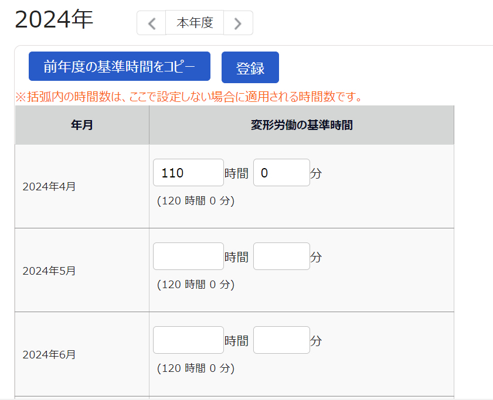The width and height of the screenshot is (493, 400).
Task: Click the empty 2024年6月 hours input
Action: click(x=188, y=340)
